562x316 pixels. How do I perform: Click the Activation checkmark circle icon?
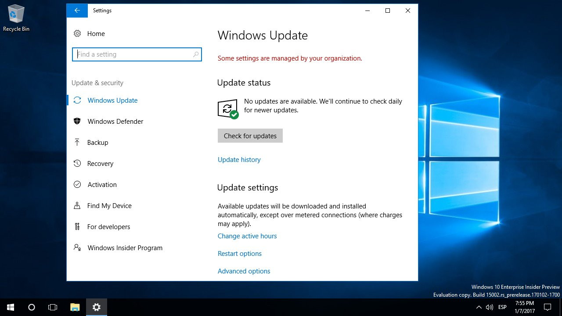coord(77,185)
